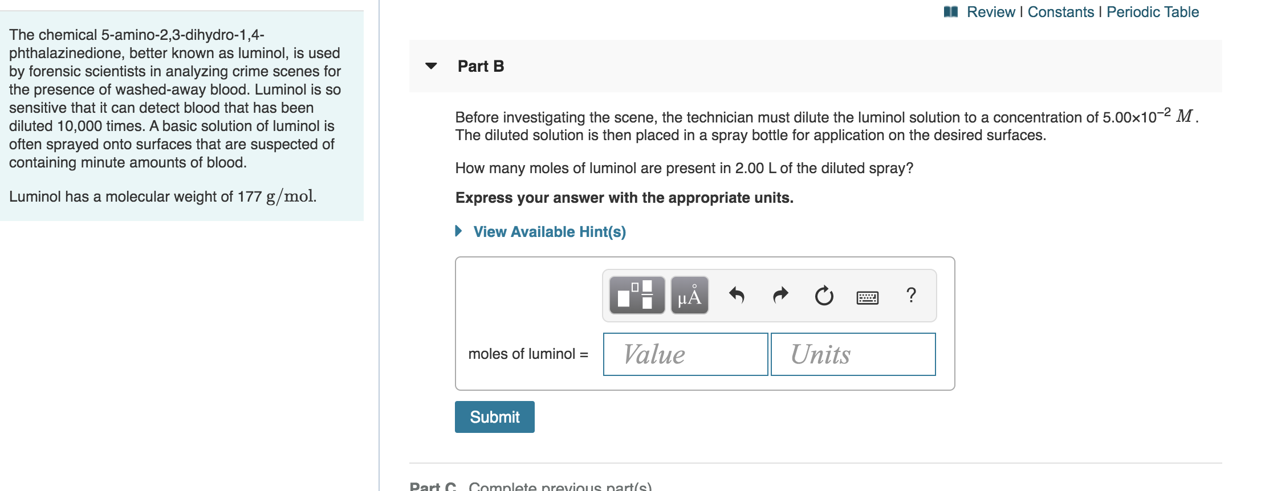Viewport: 1261px width, 491px height.
Task: Open the Periodic Table
Action: coord(1153,11)
